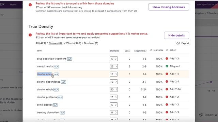Click 'Add 2-7' action text
218x122 pixels.
pos(174,81)
